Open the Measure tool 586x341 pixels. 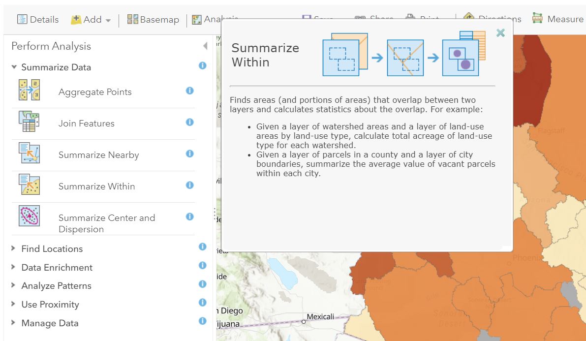(558, 19)
